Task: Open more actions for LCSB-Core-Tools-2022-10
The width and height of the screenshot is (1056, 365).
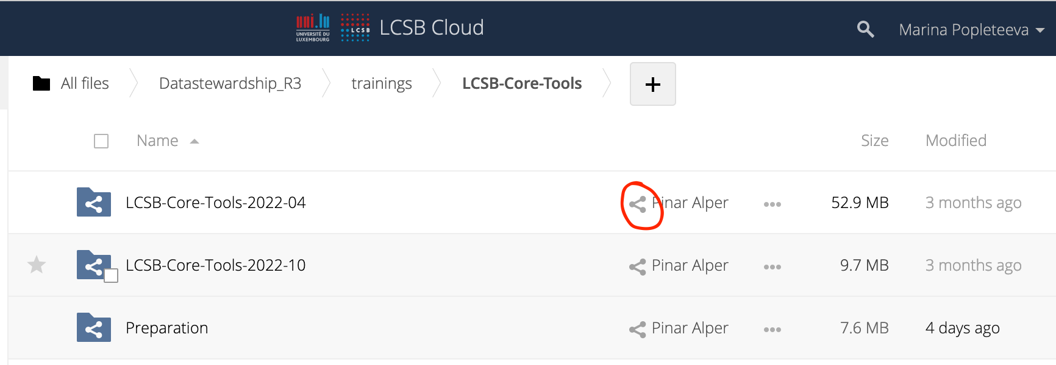Action: (772, 267)
